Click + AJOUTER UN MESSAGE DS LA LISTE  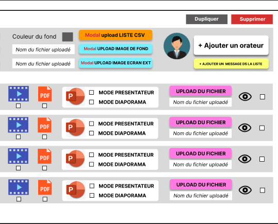(x=231, y=64)
